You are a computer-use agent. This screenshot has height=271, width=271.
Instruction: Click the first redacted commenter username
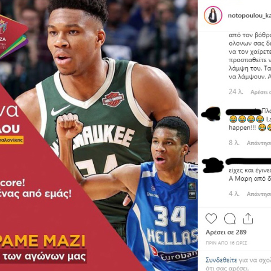243,112
